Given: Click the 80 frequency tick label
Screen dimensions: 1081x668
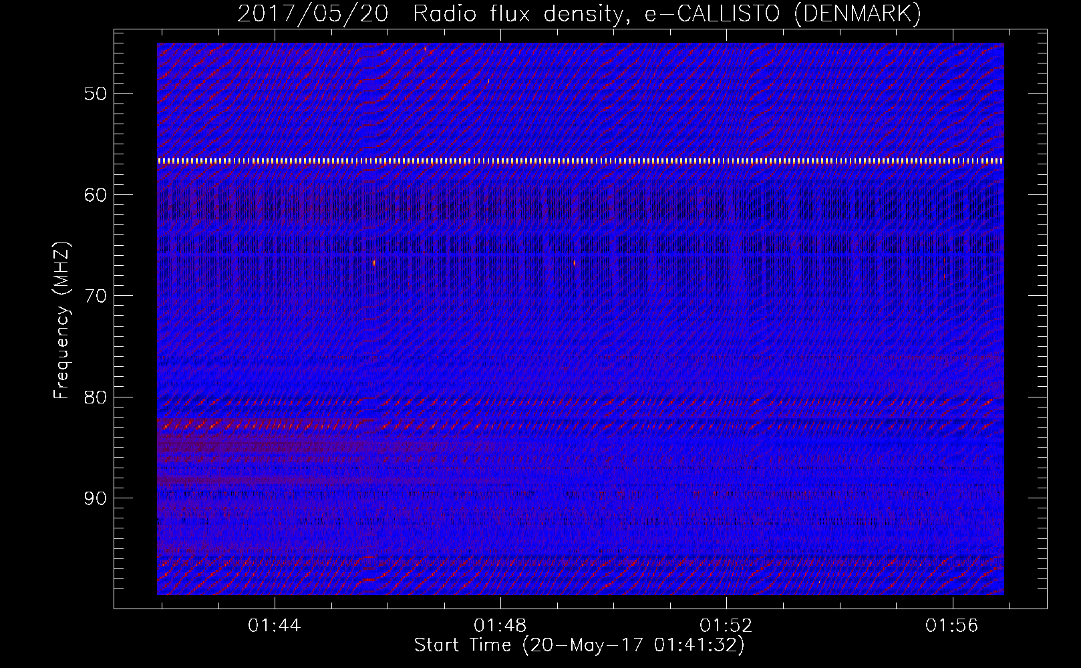Looking at the screenshot, I should 96,397.
